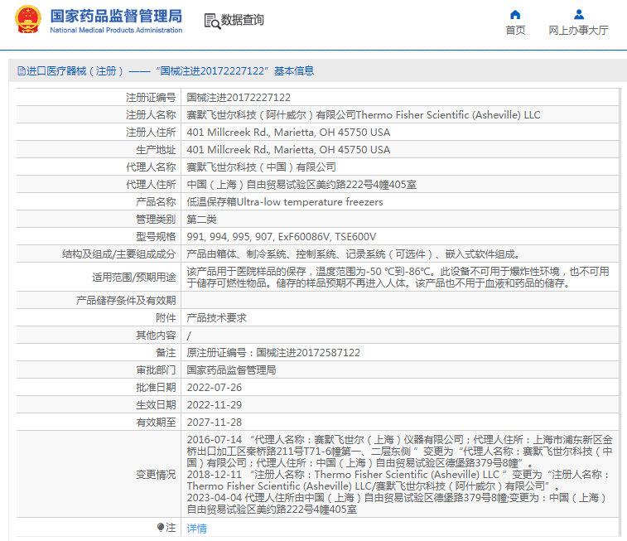Image resolution: width=627 pixels, height=541 pixels.
Task: Click the 数据查询 search document icon
Action: point(212,21)
